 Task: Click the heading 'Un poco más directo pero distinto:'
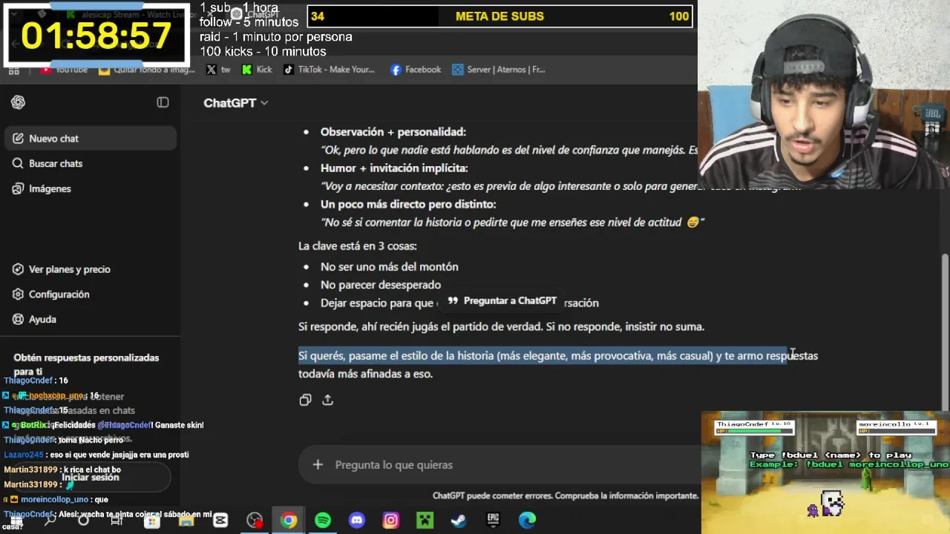[x=408, y=205]
